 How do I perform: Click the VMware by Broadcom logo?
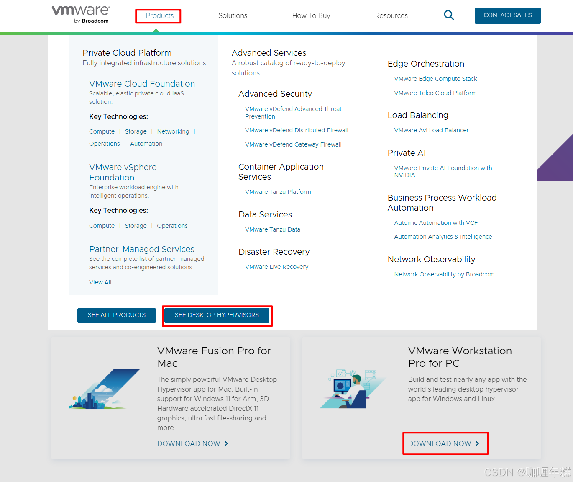pyautogui.click(x=81, y=15)
